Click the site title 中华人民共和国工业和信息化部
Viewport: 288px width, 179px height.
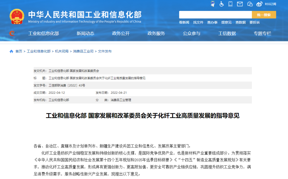click(85, 15)
